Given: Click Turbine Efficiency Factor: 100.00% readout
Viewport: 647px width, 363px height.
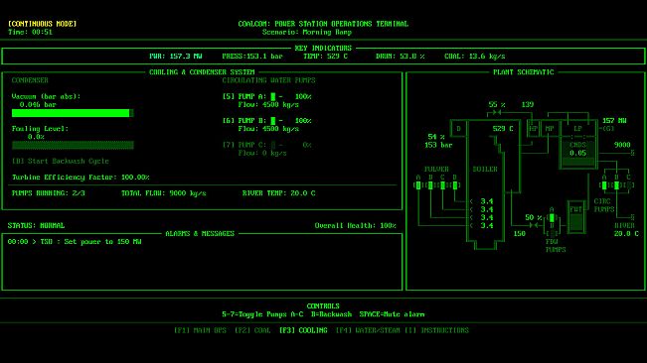Looking at the screenshot, I should [81, 177].
